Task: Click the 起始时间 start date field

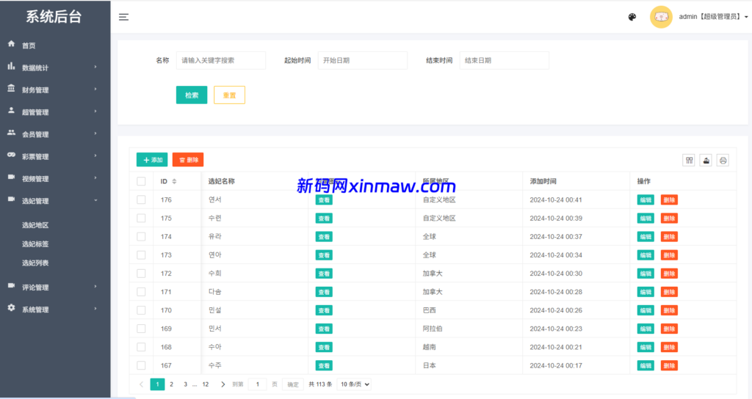Action: [x=363, y=60]
